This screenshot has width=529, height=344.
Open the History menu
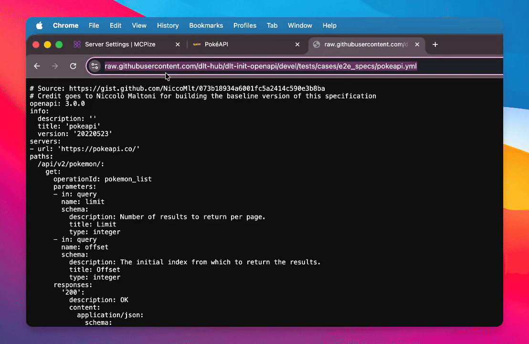click(x=168, y=26)
